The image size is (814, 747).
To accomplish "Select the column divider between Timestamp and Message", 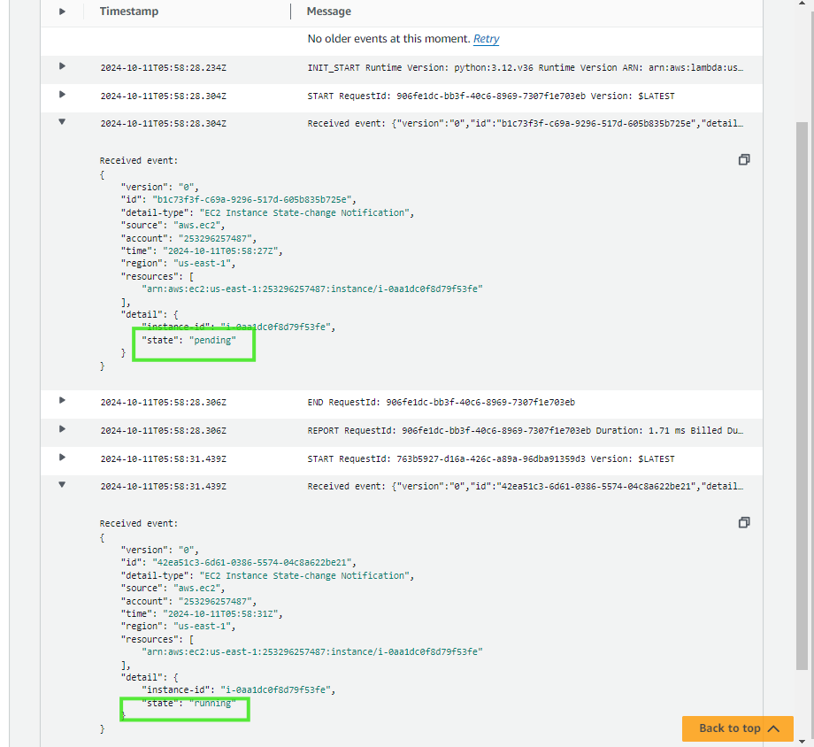I will pyautogui.click(x=290, y=12).
